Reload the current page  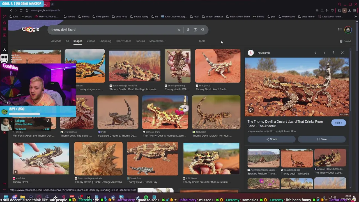(21, 10)
